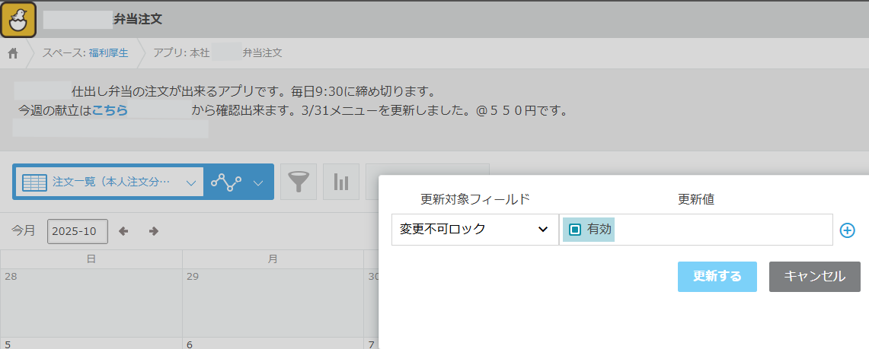This screenshot has width=869, height=349.
Task: Open the filter funnel icon
Action: pyautogui.click(x=299, y=182)
